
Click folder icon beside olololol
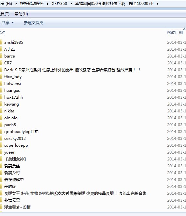[x=1, y=118]
